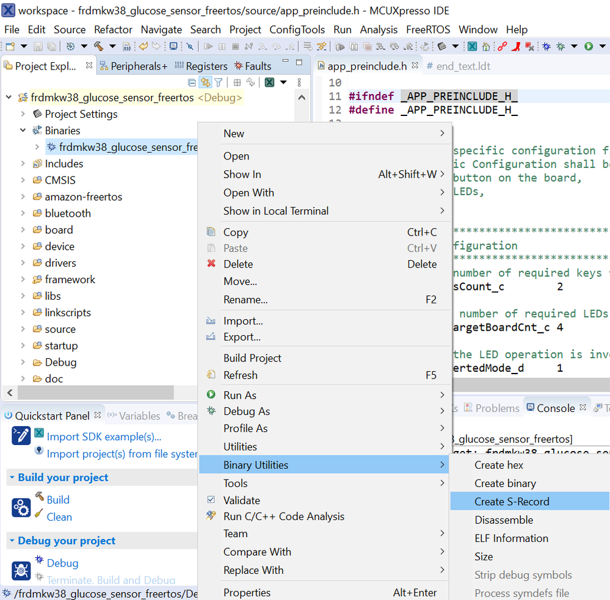
Task: Open the three-dot view menu in Project Explorer
Action: point(299,82)
